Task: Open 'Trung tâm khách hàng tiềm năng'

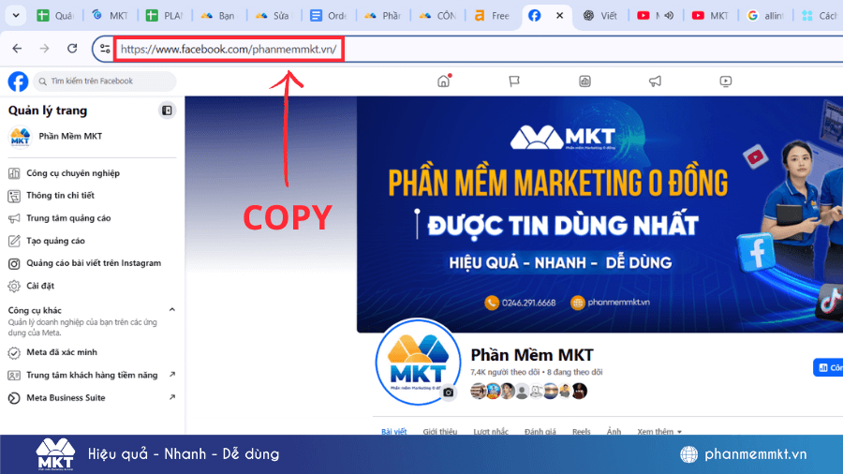Action: pyautogui.click(x=92, y=375)
